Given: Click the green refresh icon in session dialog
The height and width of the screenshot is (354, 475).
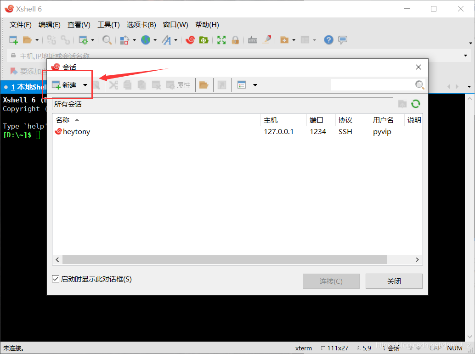Looking at the screenshot, I should [x=416, y=104].
